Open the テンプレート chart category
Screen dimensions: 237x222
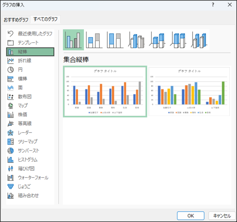(x=30, y=43)
